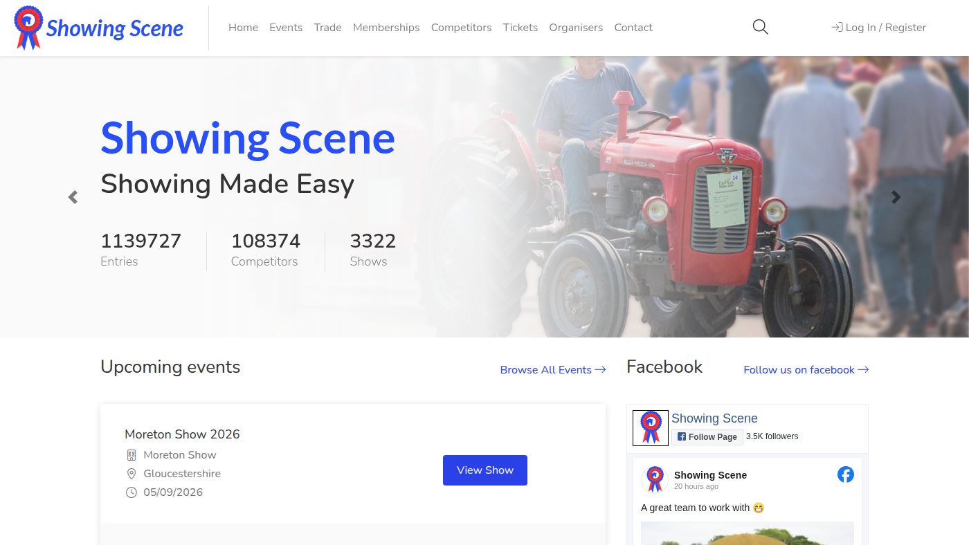Click the Facebook page profile thumbnail
The height and width of the screenshot is (545, 969).
[x=651, y=428]
